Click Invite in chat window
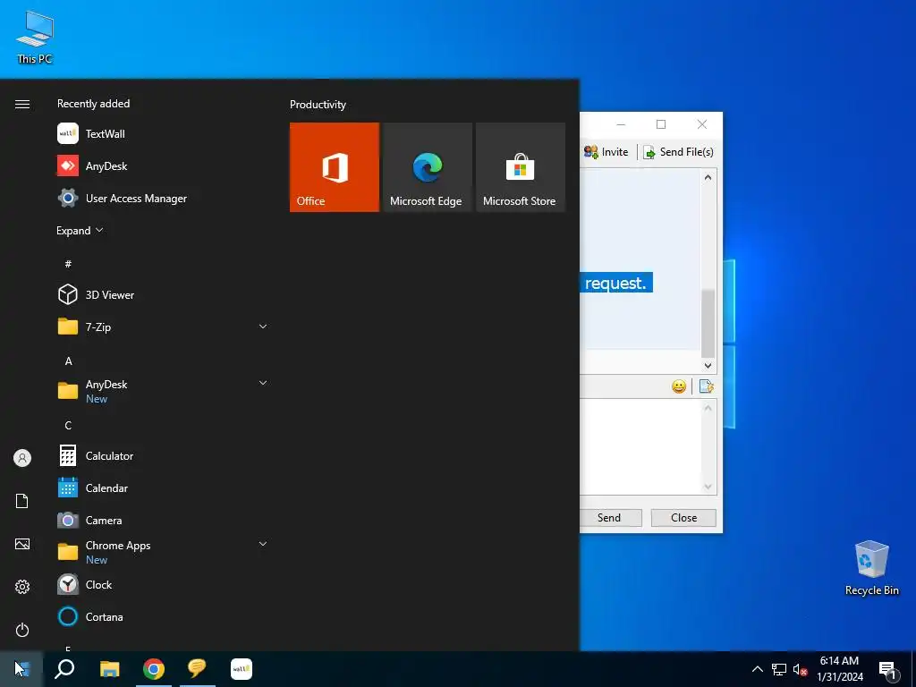 (606, 152)
